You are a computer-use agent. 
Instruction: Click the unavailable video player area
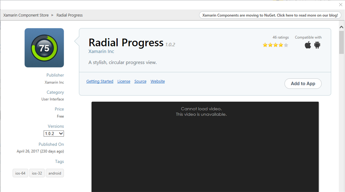(x=205, y=147)
